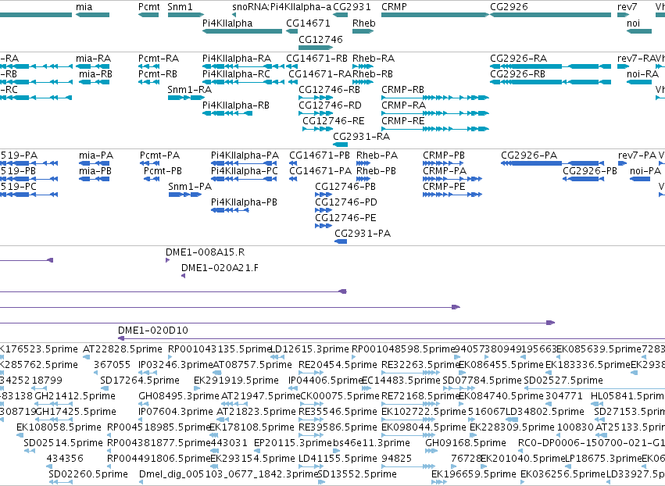Screen dimensions: 665x486
Task: Click Pi4KIIalpha-RC transcript label
Action: (x=236, y=73)
